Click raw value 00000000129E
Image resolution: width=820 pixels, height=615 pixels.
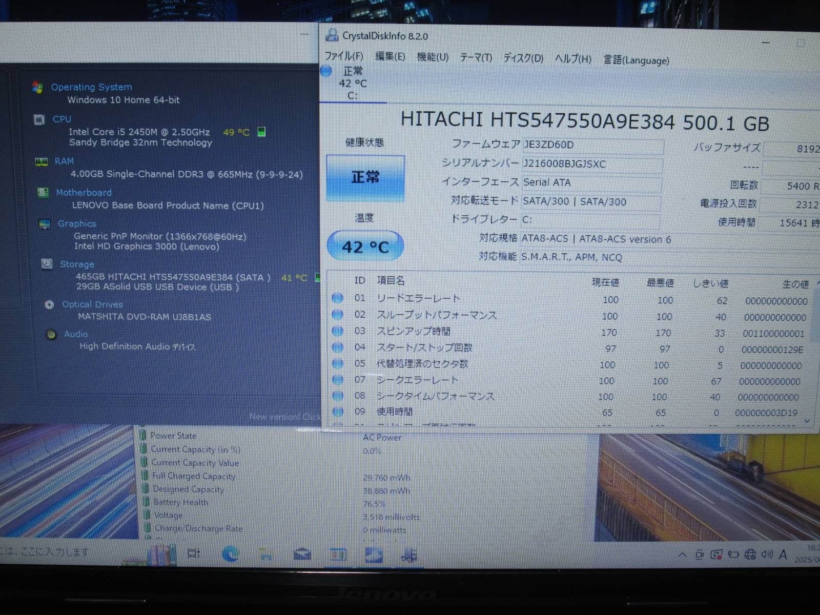[772, 350]
